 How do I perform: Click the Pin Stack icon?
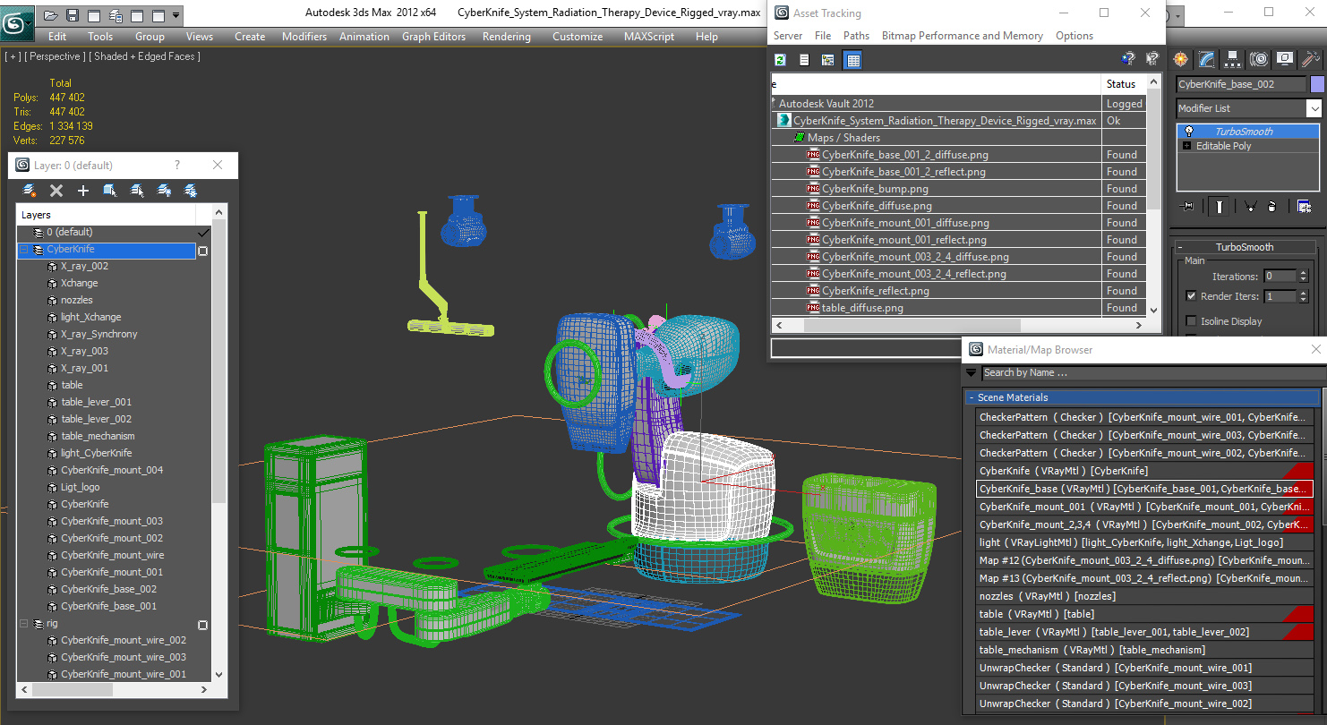click(1188, 207)
